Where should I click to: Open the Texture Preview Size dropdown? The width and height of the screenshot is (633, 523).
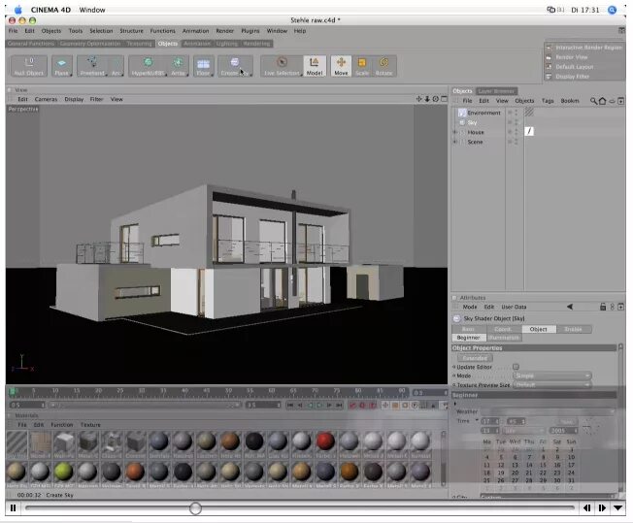(x=552, y=385)
